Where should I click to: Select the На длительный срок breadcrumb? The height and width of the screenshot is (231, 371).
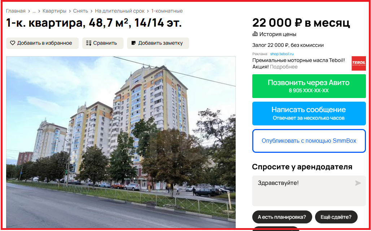point(120,11)
